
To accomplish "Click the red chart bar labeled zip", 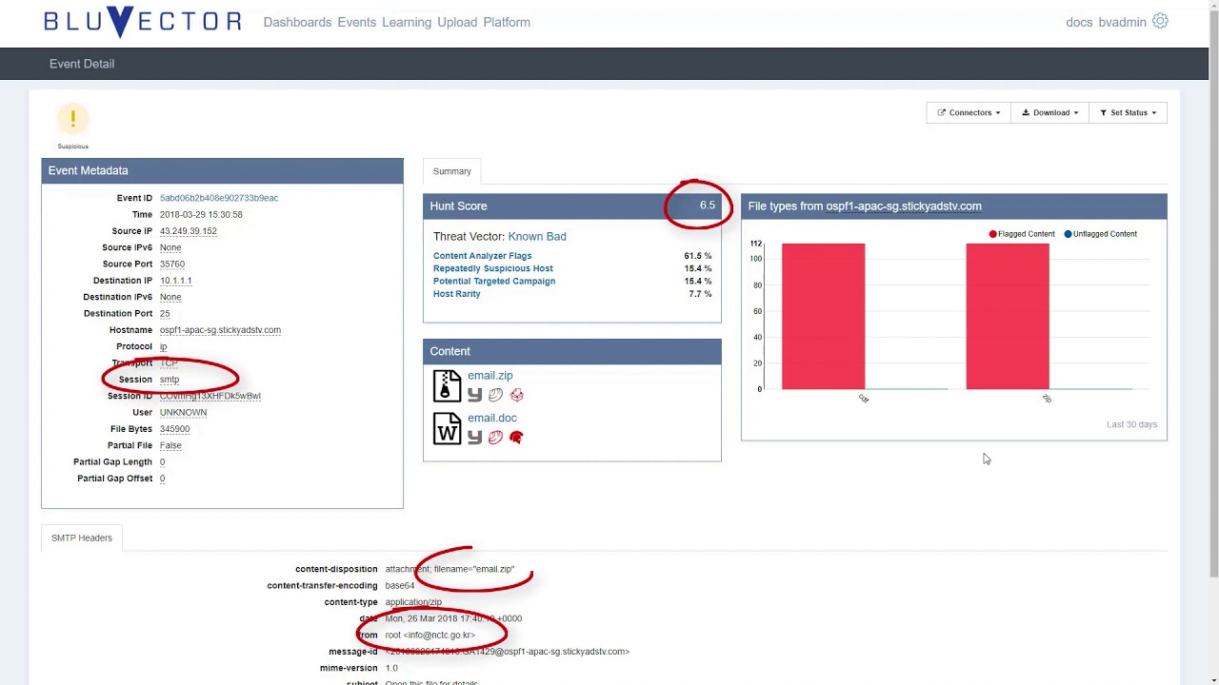I will coord(1008,316).
